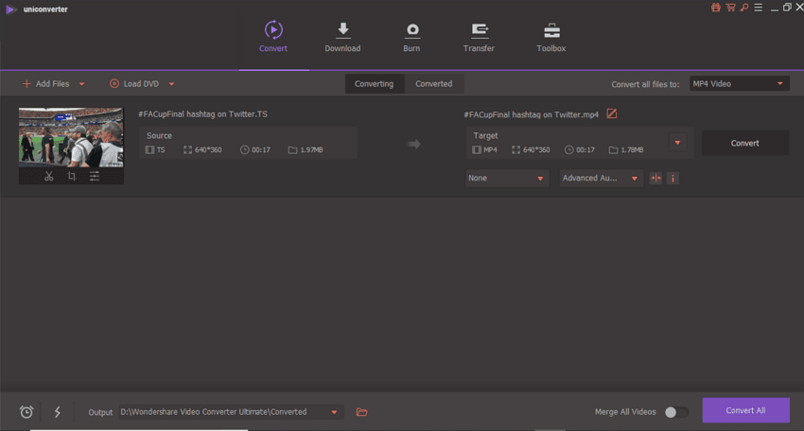Click the gift box icon in title bar

716,8
